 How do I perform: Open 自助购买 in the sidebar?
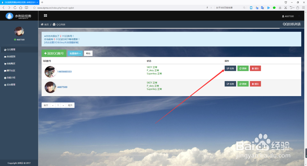19,64
